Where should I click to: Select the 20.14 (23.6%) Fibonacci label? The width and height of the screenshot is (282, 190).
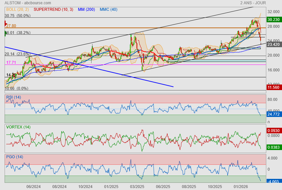17,54
